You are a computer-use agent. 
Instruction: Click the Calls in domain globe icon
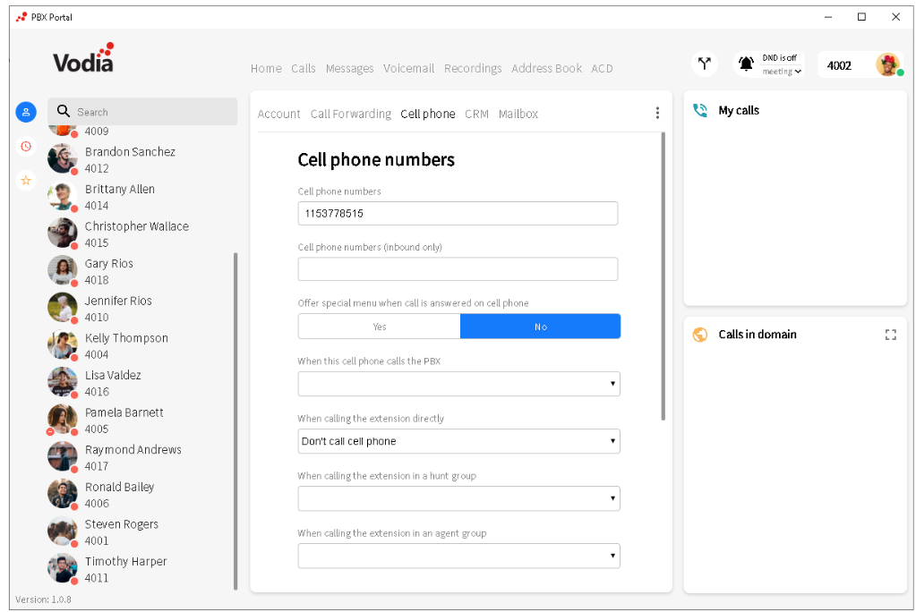(700, 335)
